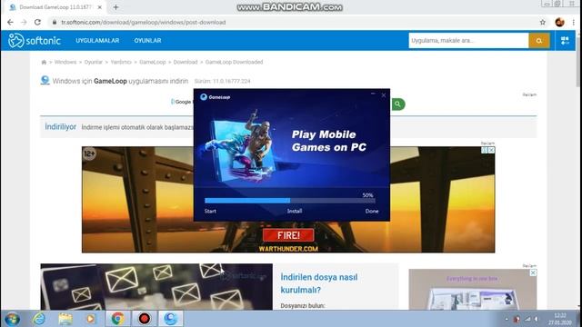Click the browser back arrow
The width and height of the screenshot is (582, 327).
tap(10, 22)
